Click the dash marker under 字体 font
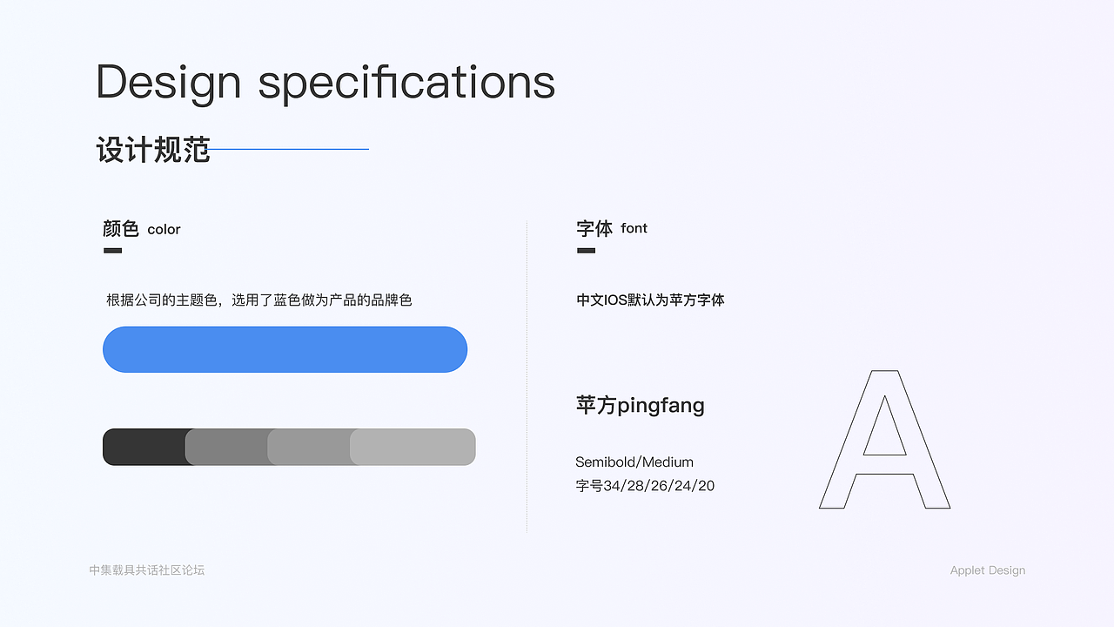The height and width of the screenshot is (627, 1114). [586, 251]
